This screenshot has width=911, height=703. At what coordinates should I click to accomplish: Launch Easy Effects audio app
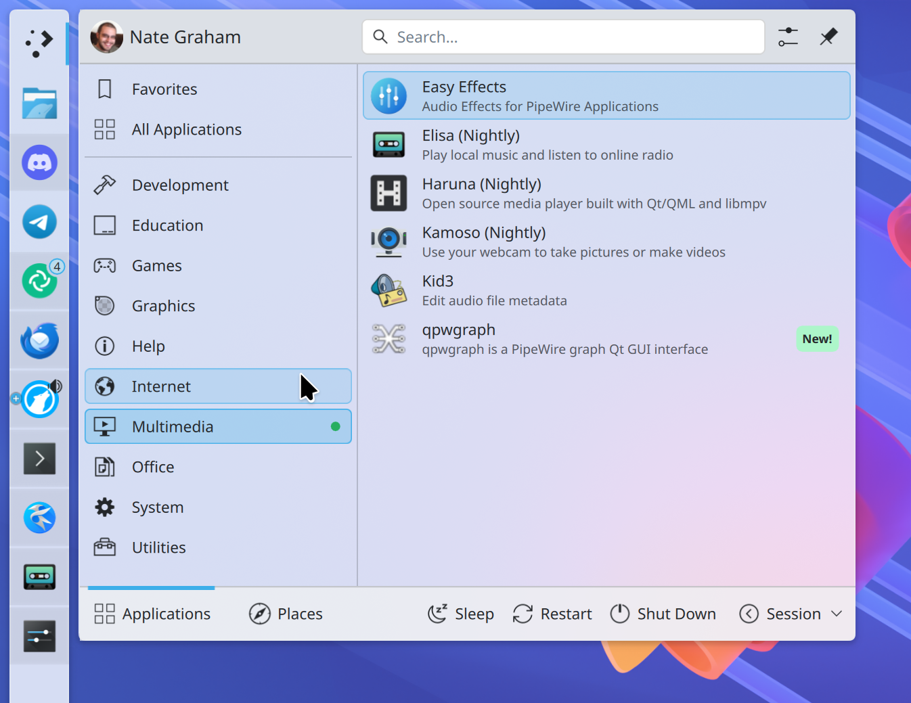(606, 96)
